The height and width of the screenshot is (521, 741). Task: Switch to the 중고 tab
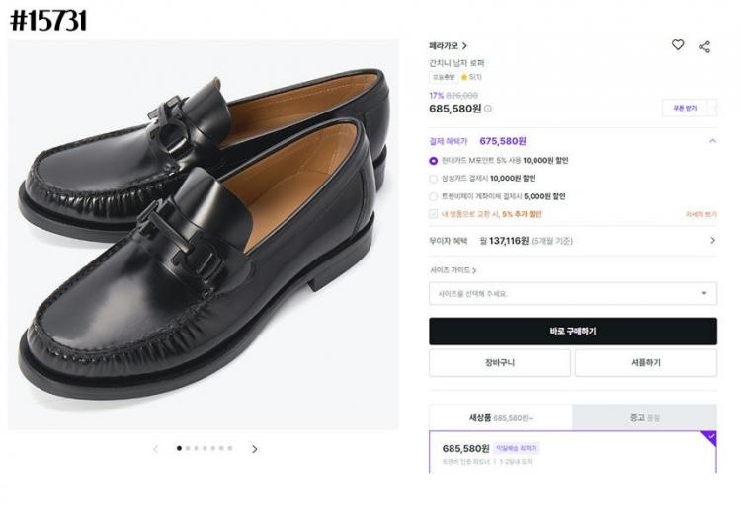tap(644, 417)
